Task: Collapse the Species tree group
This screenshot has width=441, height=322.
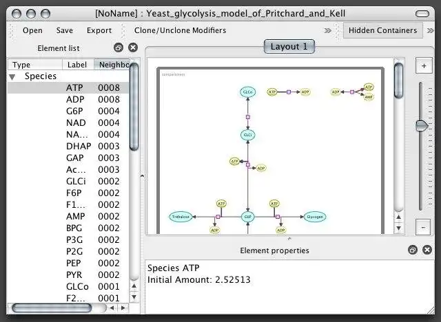Action: point(12,76)
